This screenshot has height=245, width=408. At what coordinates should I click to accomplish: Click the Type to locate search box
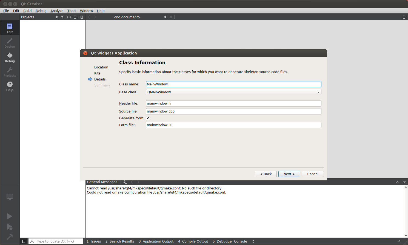click(58, 241)
